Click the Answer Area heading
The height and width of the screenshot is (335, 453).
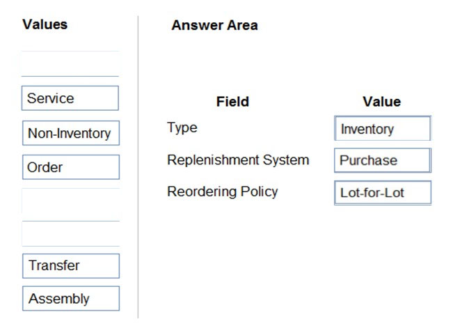(214, 26)
